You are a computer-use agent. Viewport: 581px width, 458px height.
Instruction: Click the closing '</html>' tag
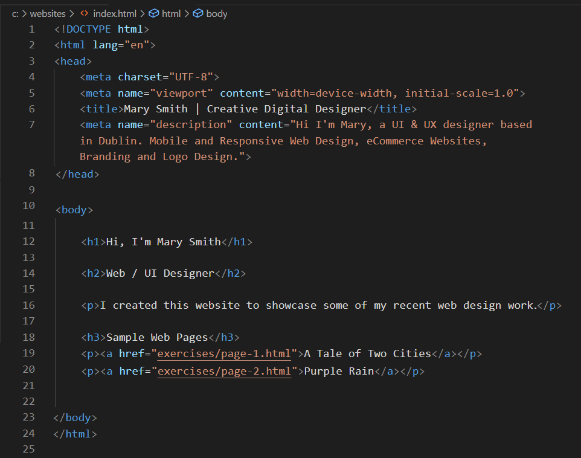point(75,434)
